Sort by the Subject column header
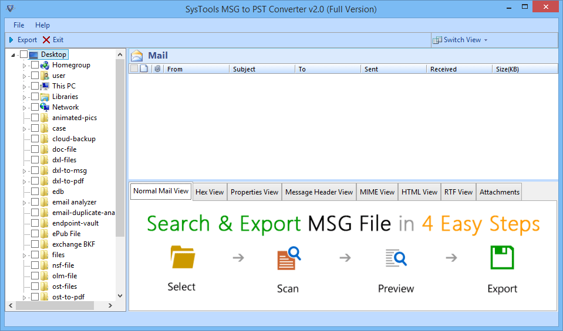 (262, 69)
